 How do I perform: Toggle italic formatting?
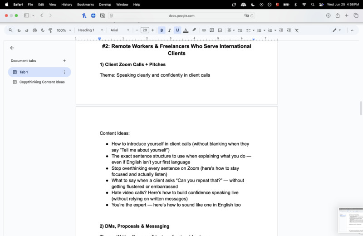(169, 30)
